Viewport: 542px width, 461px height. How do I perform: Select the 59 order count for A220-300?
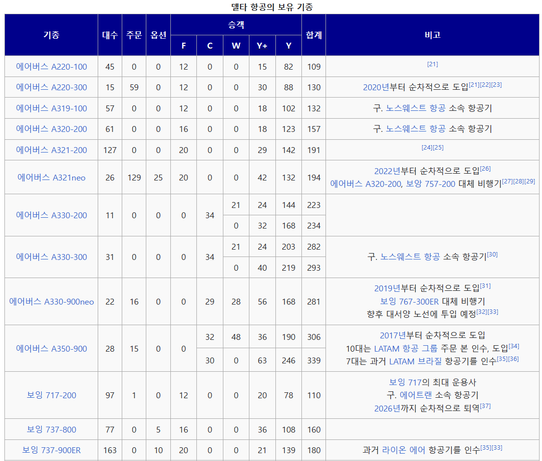click(x=134, y=87)
